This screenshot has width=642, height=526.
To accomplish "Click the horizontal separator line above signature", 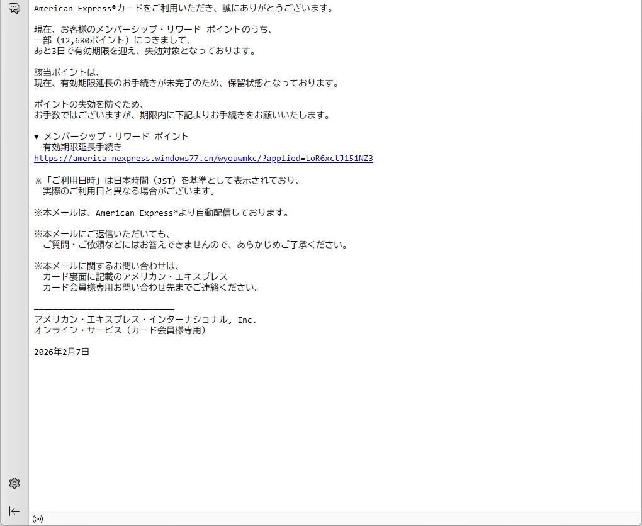I will pos(104,308).
